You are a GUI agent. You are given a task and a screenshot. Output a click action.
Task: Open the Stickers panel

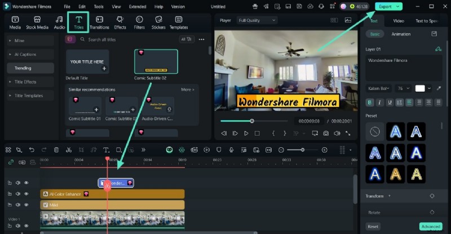158,22
